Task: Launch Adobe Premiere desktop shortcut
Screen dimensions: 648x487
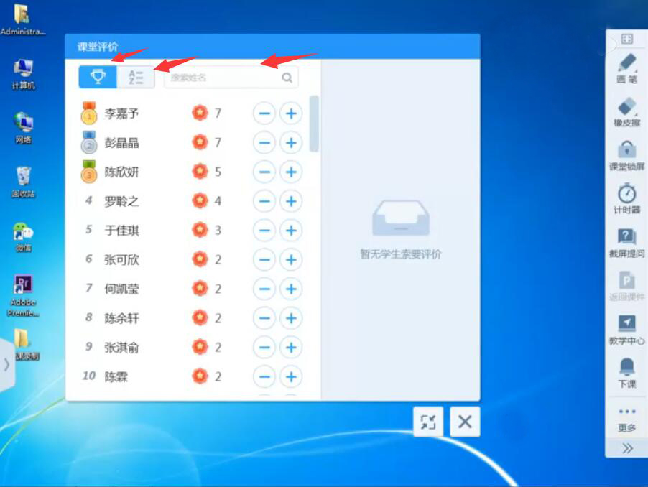Action: (23, 296)
